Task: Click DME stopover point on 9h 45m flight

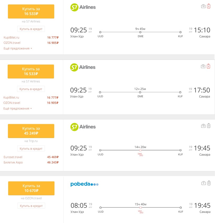Action: (x=140, y=32)
